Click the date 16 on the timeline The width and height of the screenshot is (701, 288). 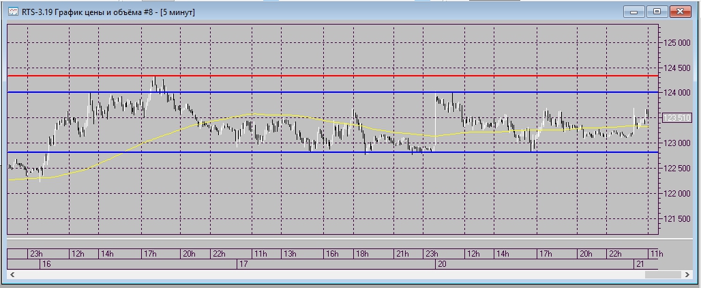46,264
